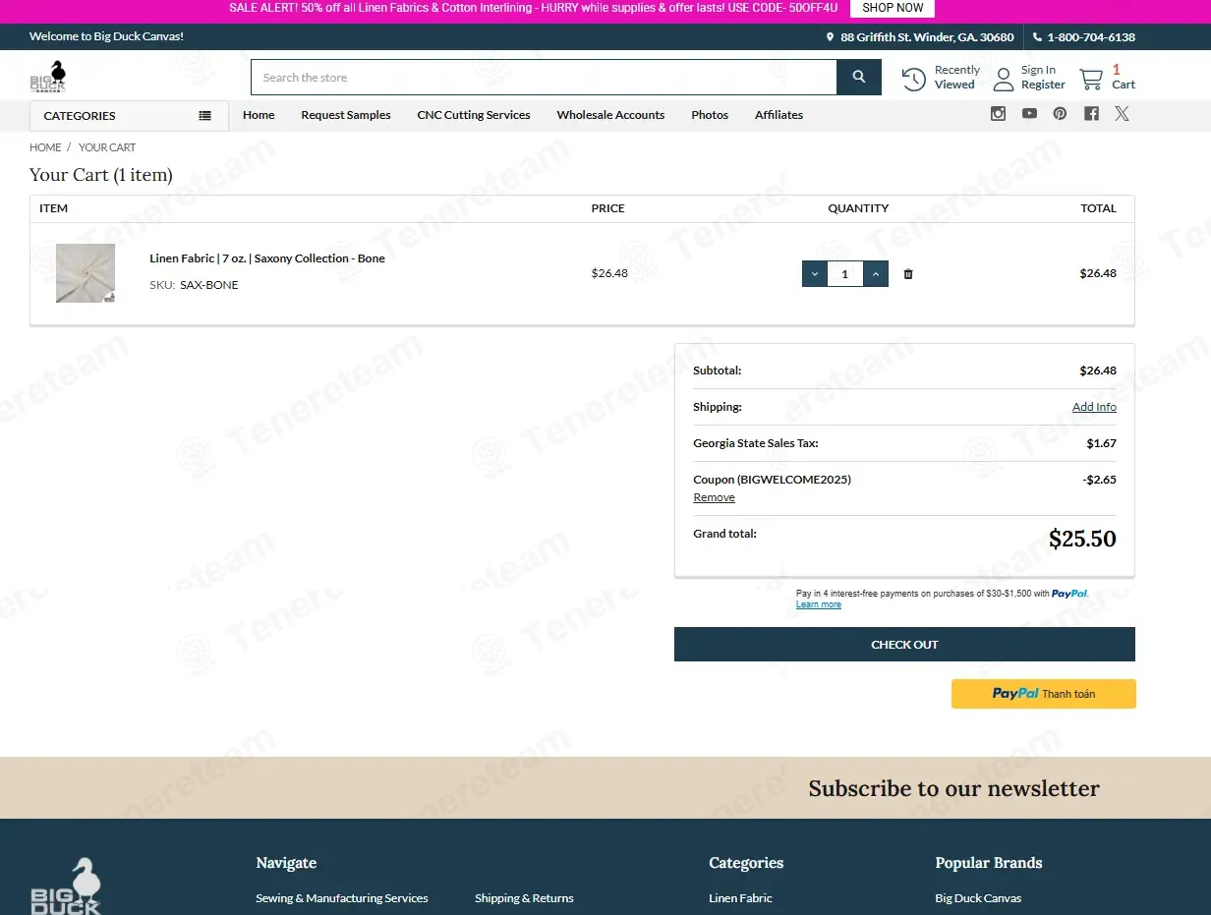1211x915 pixels.
Task: Click the Sign In user icon
Action: coord(1004,79)
